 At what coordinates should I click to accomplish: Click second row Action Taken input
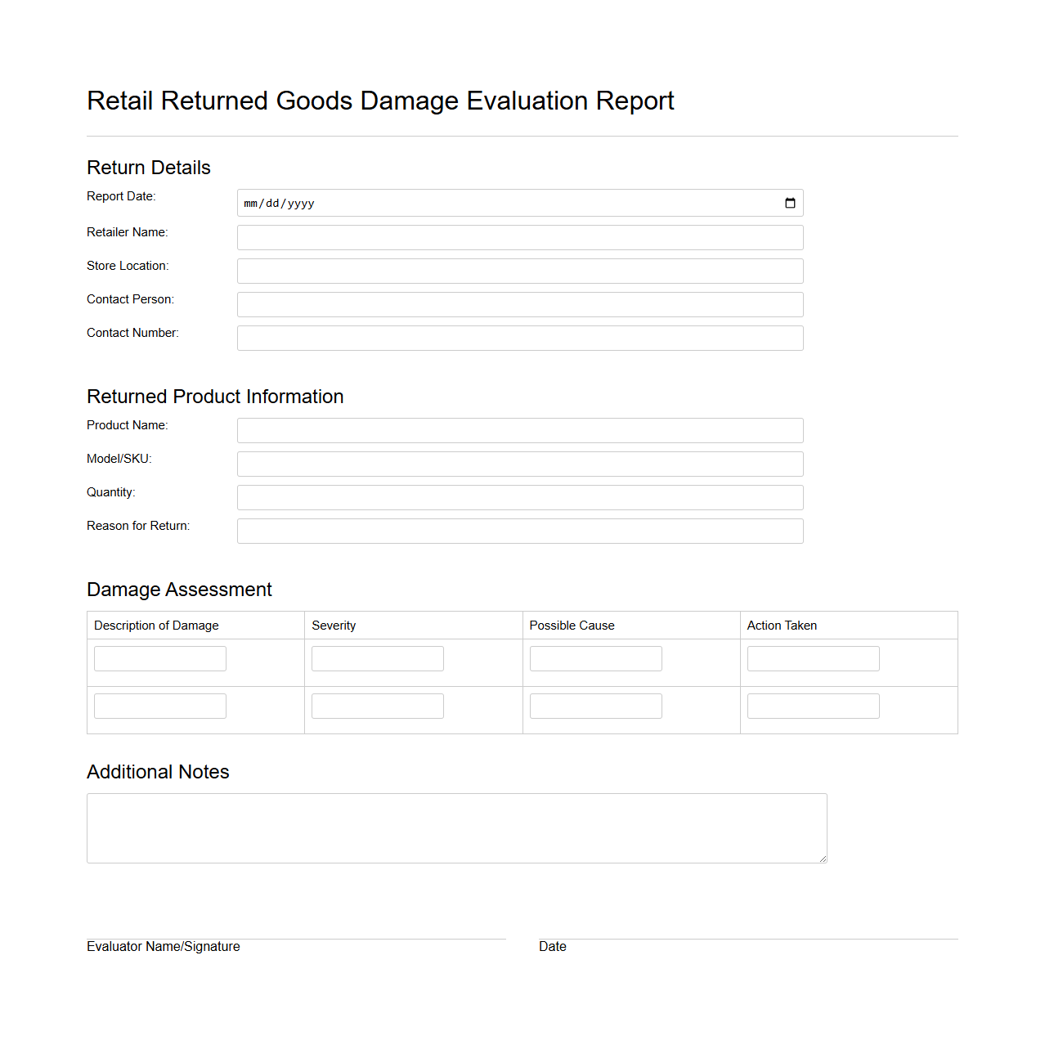[x=813, y=706]
